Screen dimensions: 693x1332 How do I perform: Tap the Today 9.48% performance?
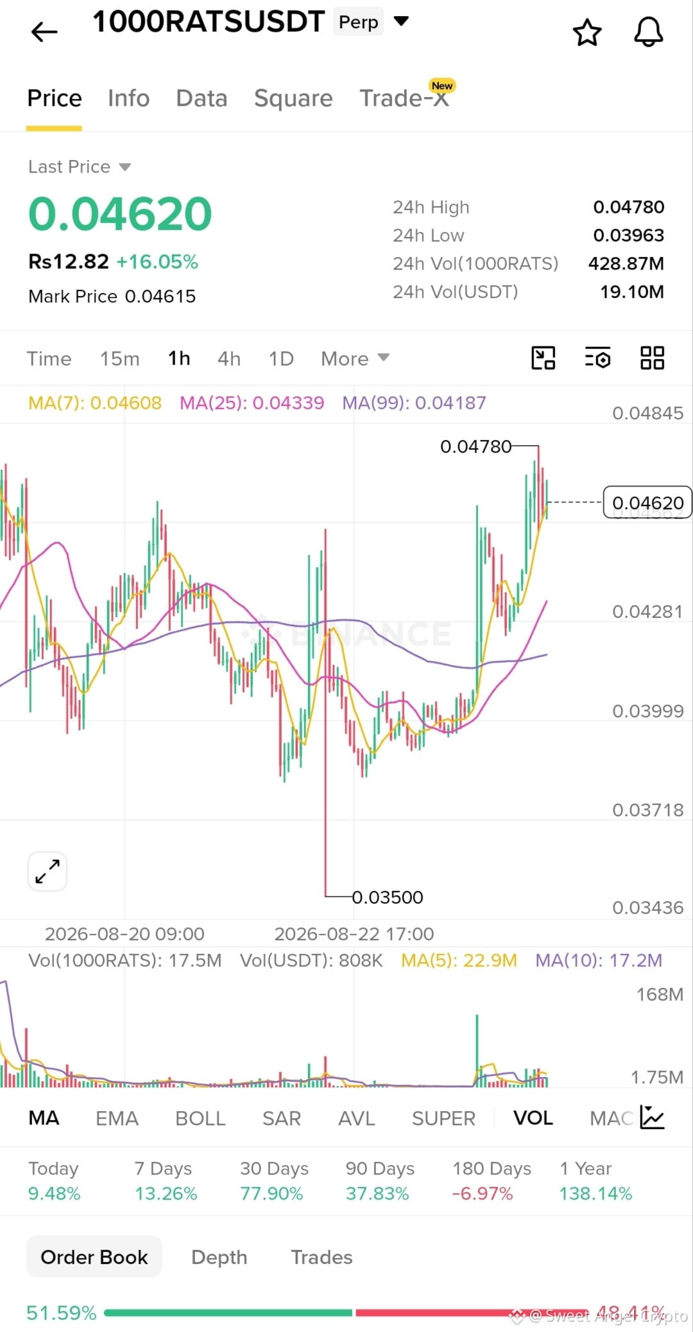(x=54, y=1180)
